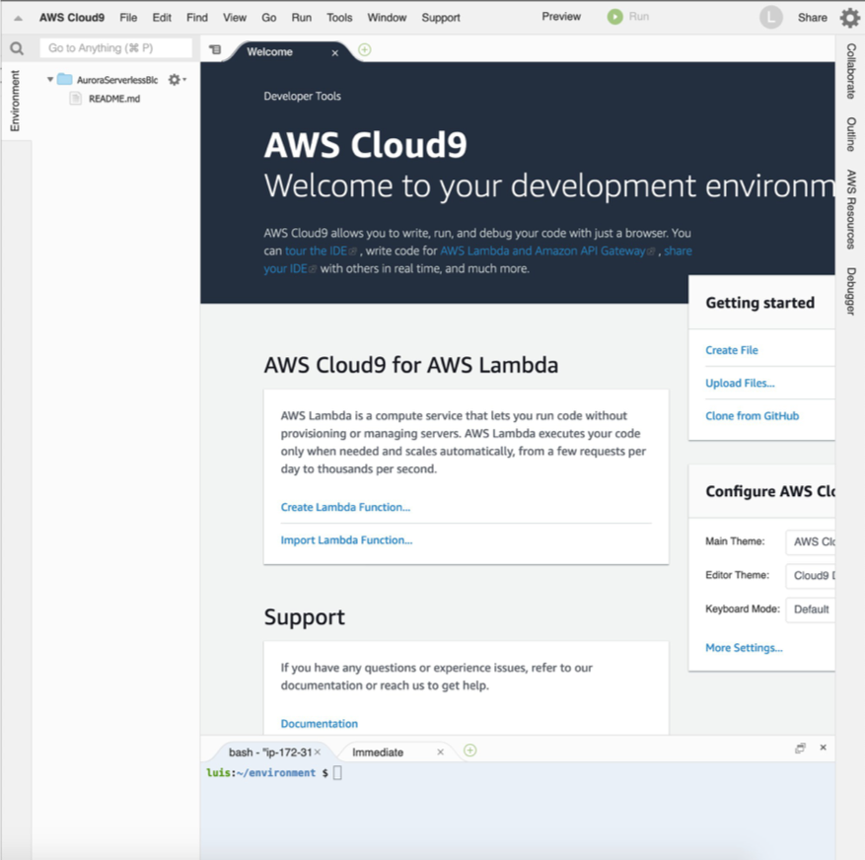Collapse the AuroraServerlessBlc folder

pos(49,79)
